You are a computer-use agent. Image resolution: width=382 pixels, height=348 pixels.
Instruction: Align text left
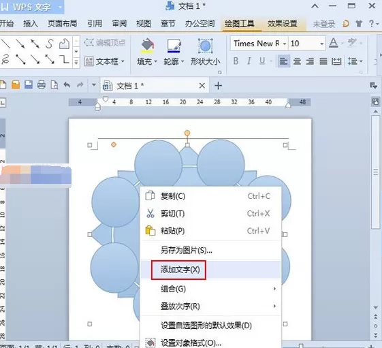tap(283, 61)
